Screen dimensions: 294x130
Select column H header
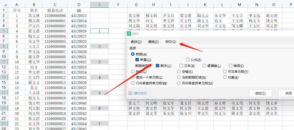click(x=153, y=5)
